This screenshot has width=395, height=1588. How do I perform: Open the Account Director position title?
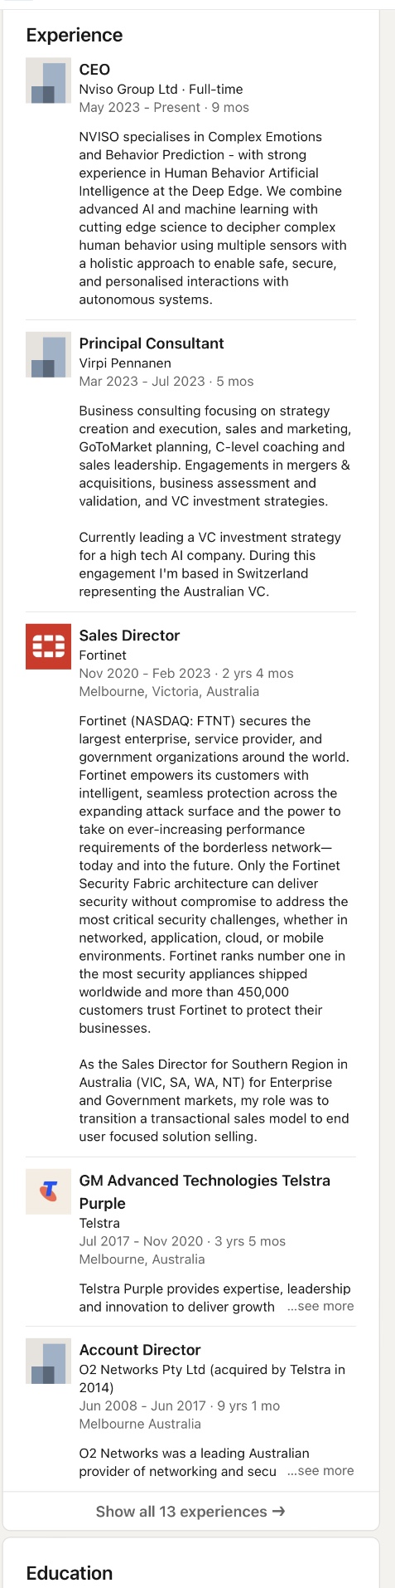pyautogui.click(x=140, y=1350)
